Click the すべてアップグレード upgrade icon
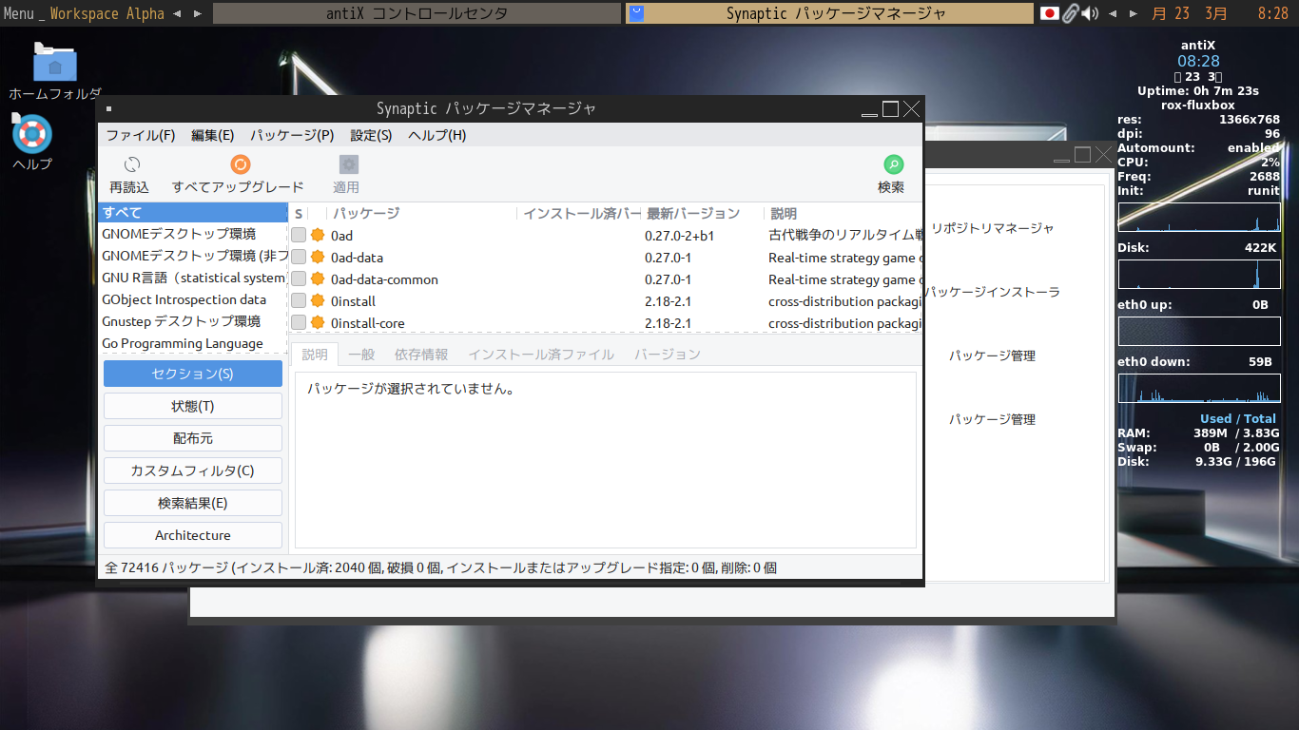 pyautogui.click(x=241, y=163)
